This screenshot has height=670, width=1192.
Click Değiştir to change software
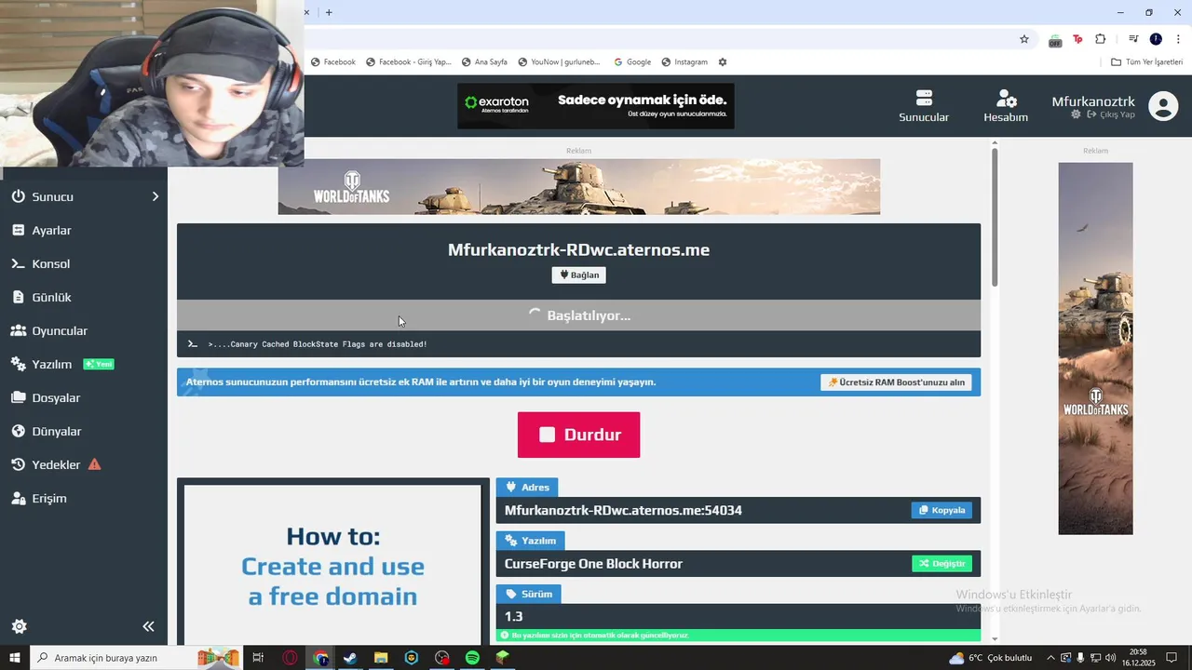[x=941, y=563]
